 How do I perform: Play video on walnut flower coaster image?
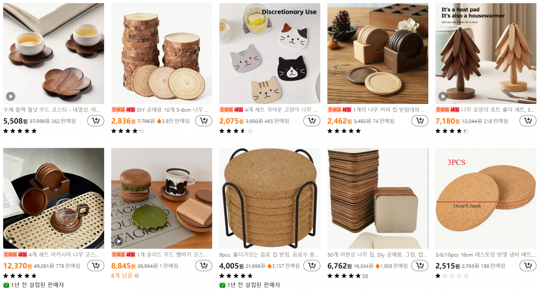(x=11, y=97)
